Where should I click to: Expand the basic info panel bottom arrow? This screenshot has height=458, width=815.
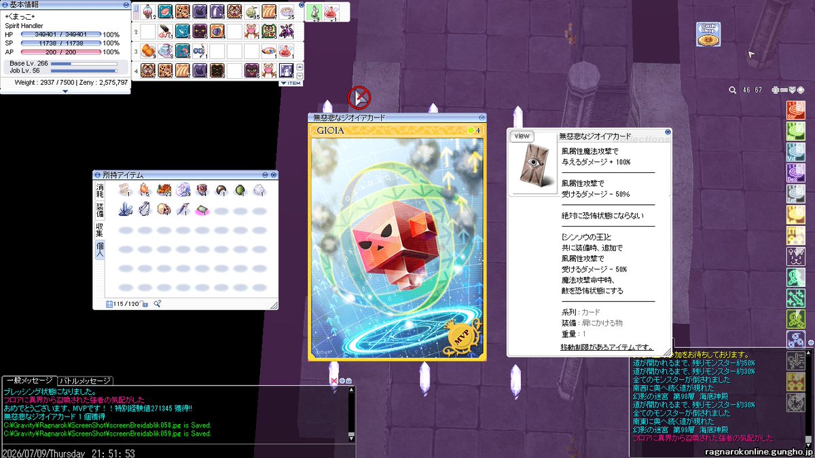click(65, 91)
